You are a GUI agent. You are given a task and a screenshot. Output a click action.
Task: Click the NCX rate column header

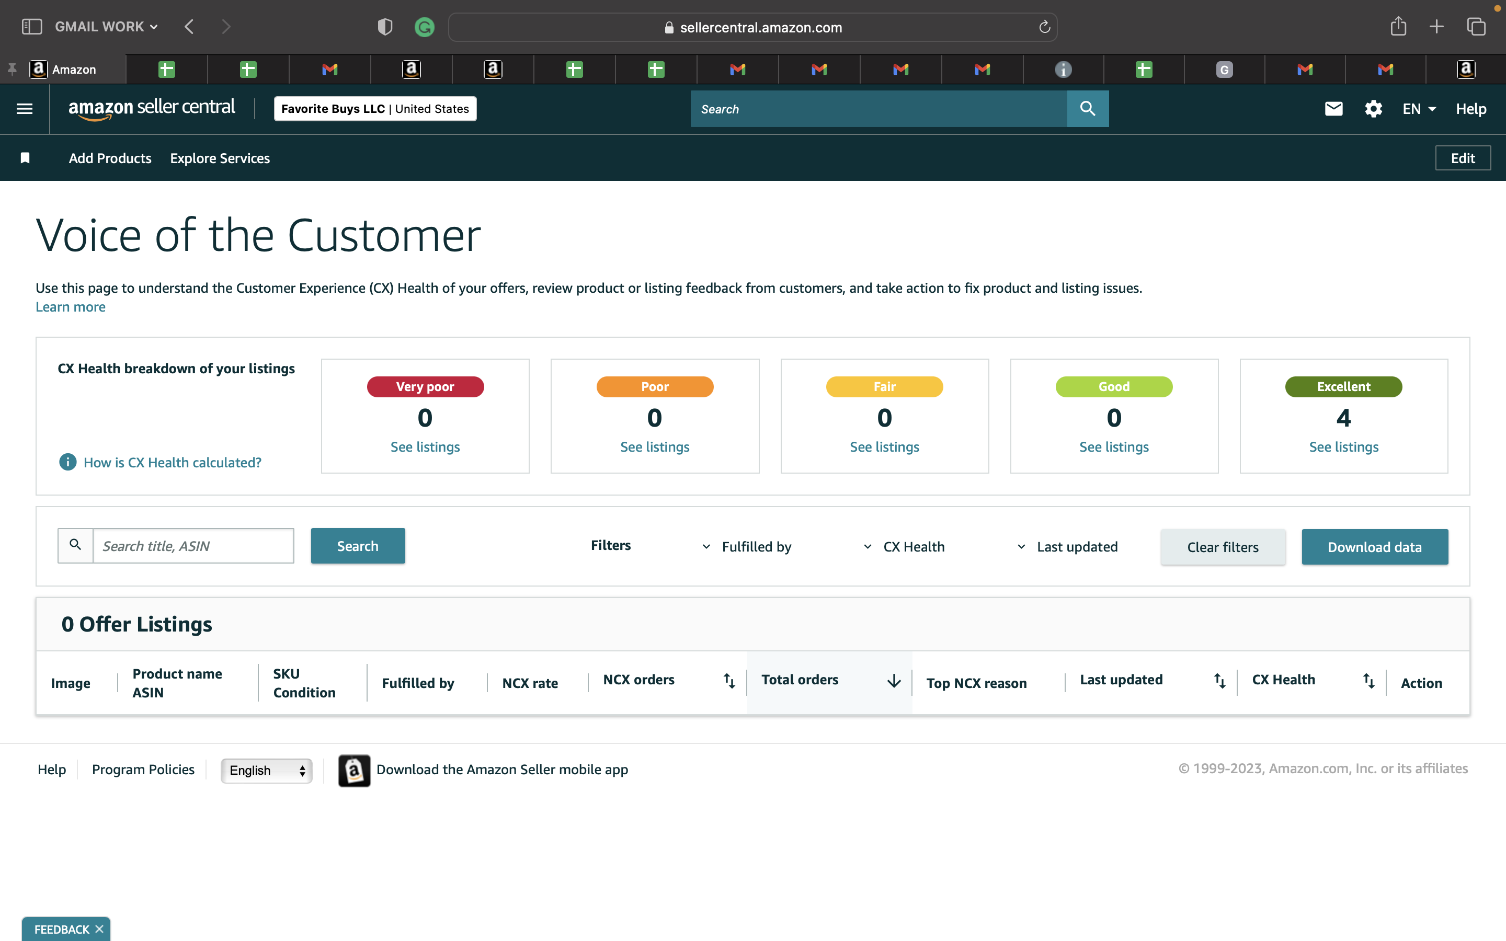(530, 683)
